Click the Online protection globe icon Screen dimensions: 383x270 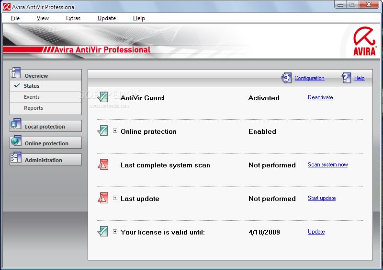point(16,141)
